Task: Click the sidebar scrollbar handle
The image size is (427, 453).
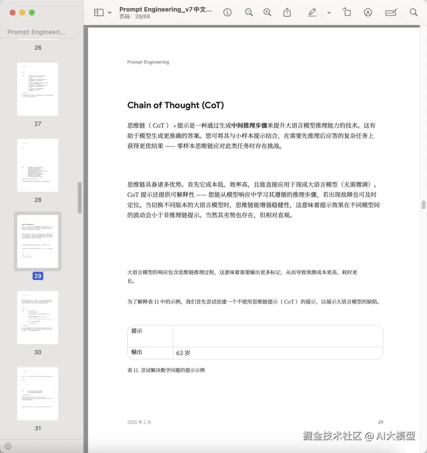Action: click(x=80, y=198)
